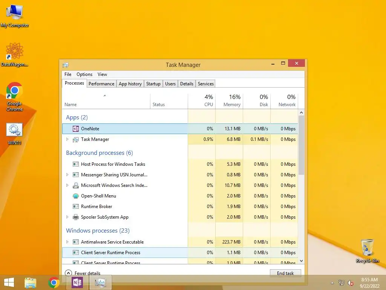Switch to the Users tab
Screen dimensions: 386x290
(170, 84)
